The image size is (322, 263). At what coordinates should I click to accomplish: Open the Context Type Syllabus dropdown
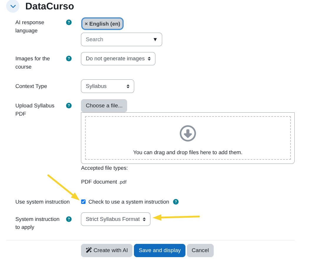pos(107,86)
